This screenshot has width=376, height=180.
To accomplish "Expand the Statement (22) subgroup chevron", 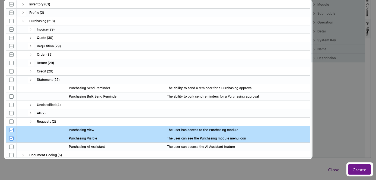I will pyautogui.click(x=31, y=80).
